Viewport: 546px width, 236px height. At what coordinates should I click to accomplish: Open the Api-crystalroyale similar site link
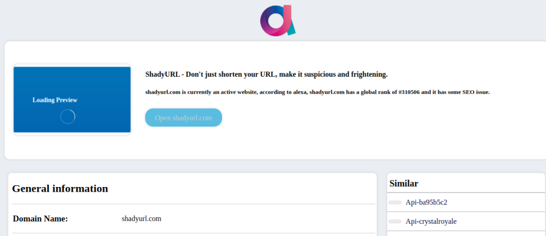point(431,221)
